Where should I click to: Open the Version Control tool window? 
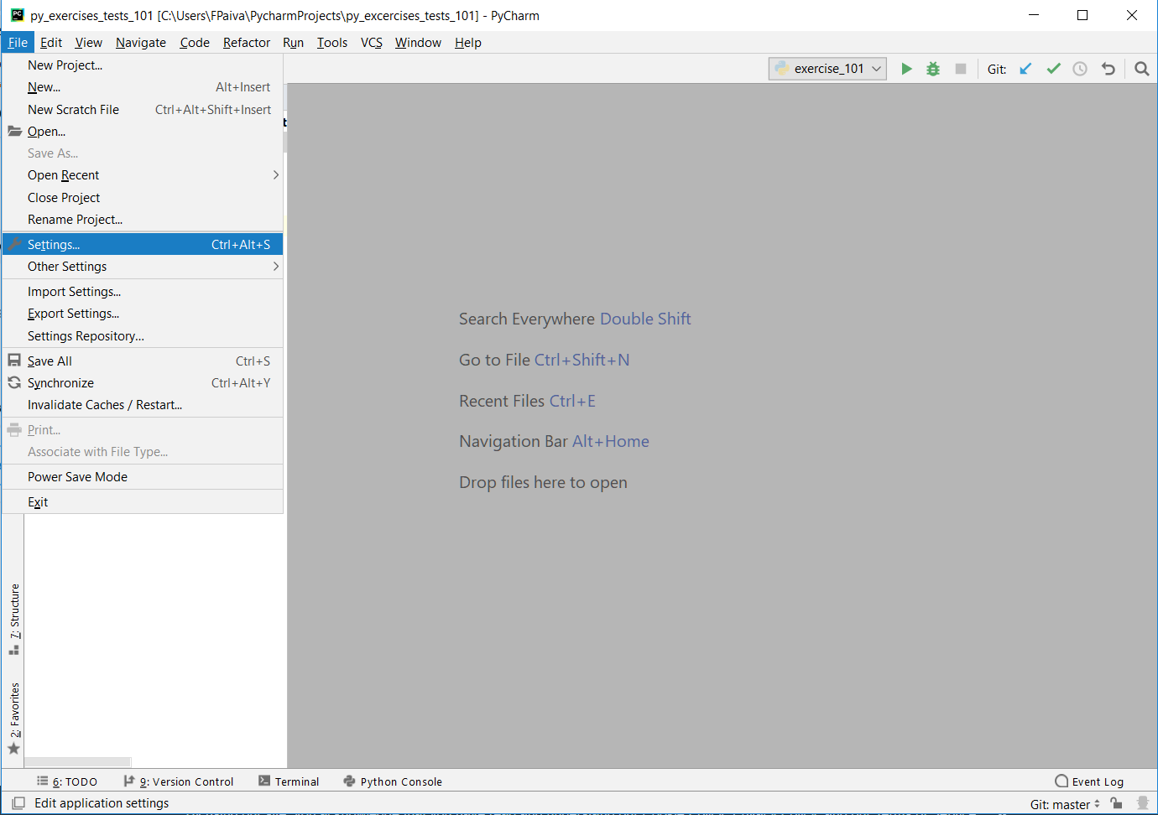click(179, 781)
